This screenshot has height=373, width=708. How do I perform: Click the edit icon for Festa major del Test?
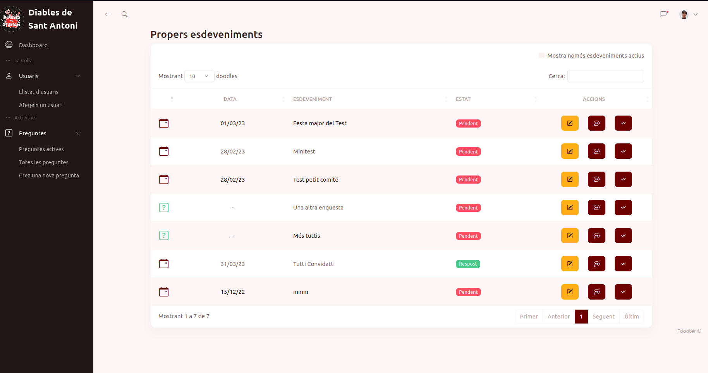click(569, 123)
